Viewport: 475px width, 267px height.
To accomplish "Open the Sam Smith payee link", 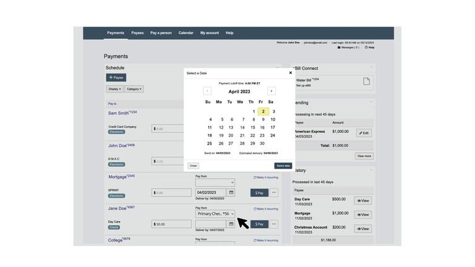I will 122,112.
